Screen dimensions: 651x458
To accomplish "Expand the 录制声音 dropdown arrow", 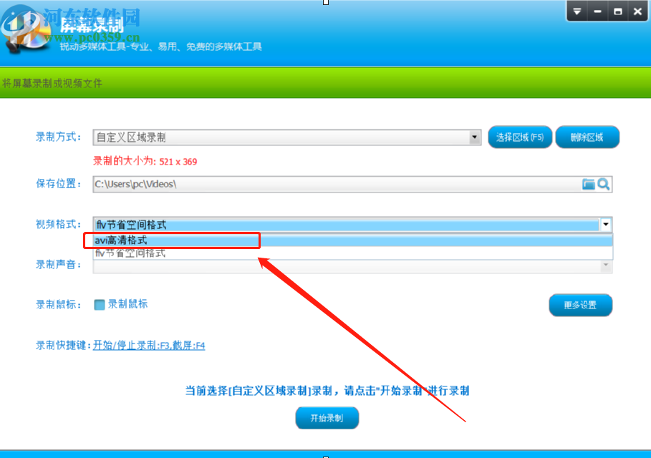I will [606, 265].
